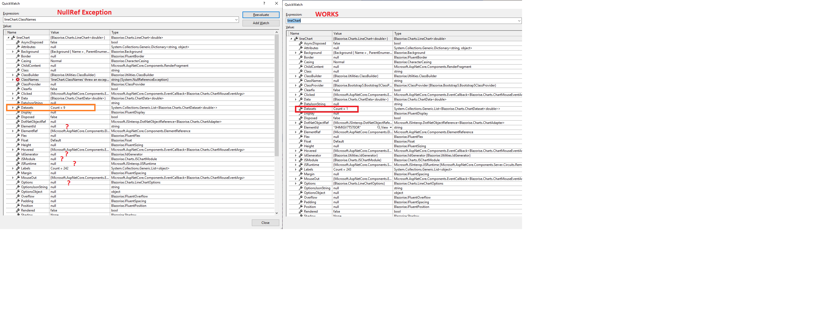Click the vertical scrollbar thumb in left window
Image resolution: width=831 pixels, height=323 pixels.
coord(277,96)
